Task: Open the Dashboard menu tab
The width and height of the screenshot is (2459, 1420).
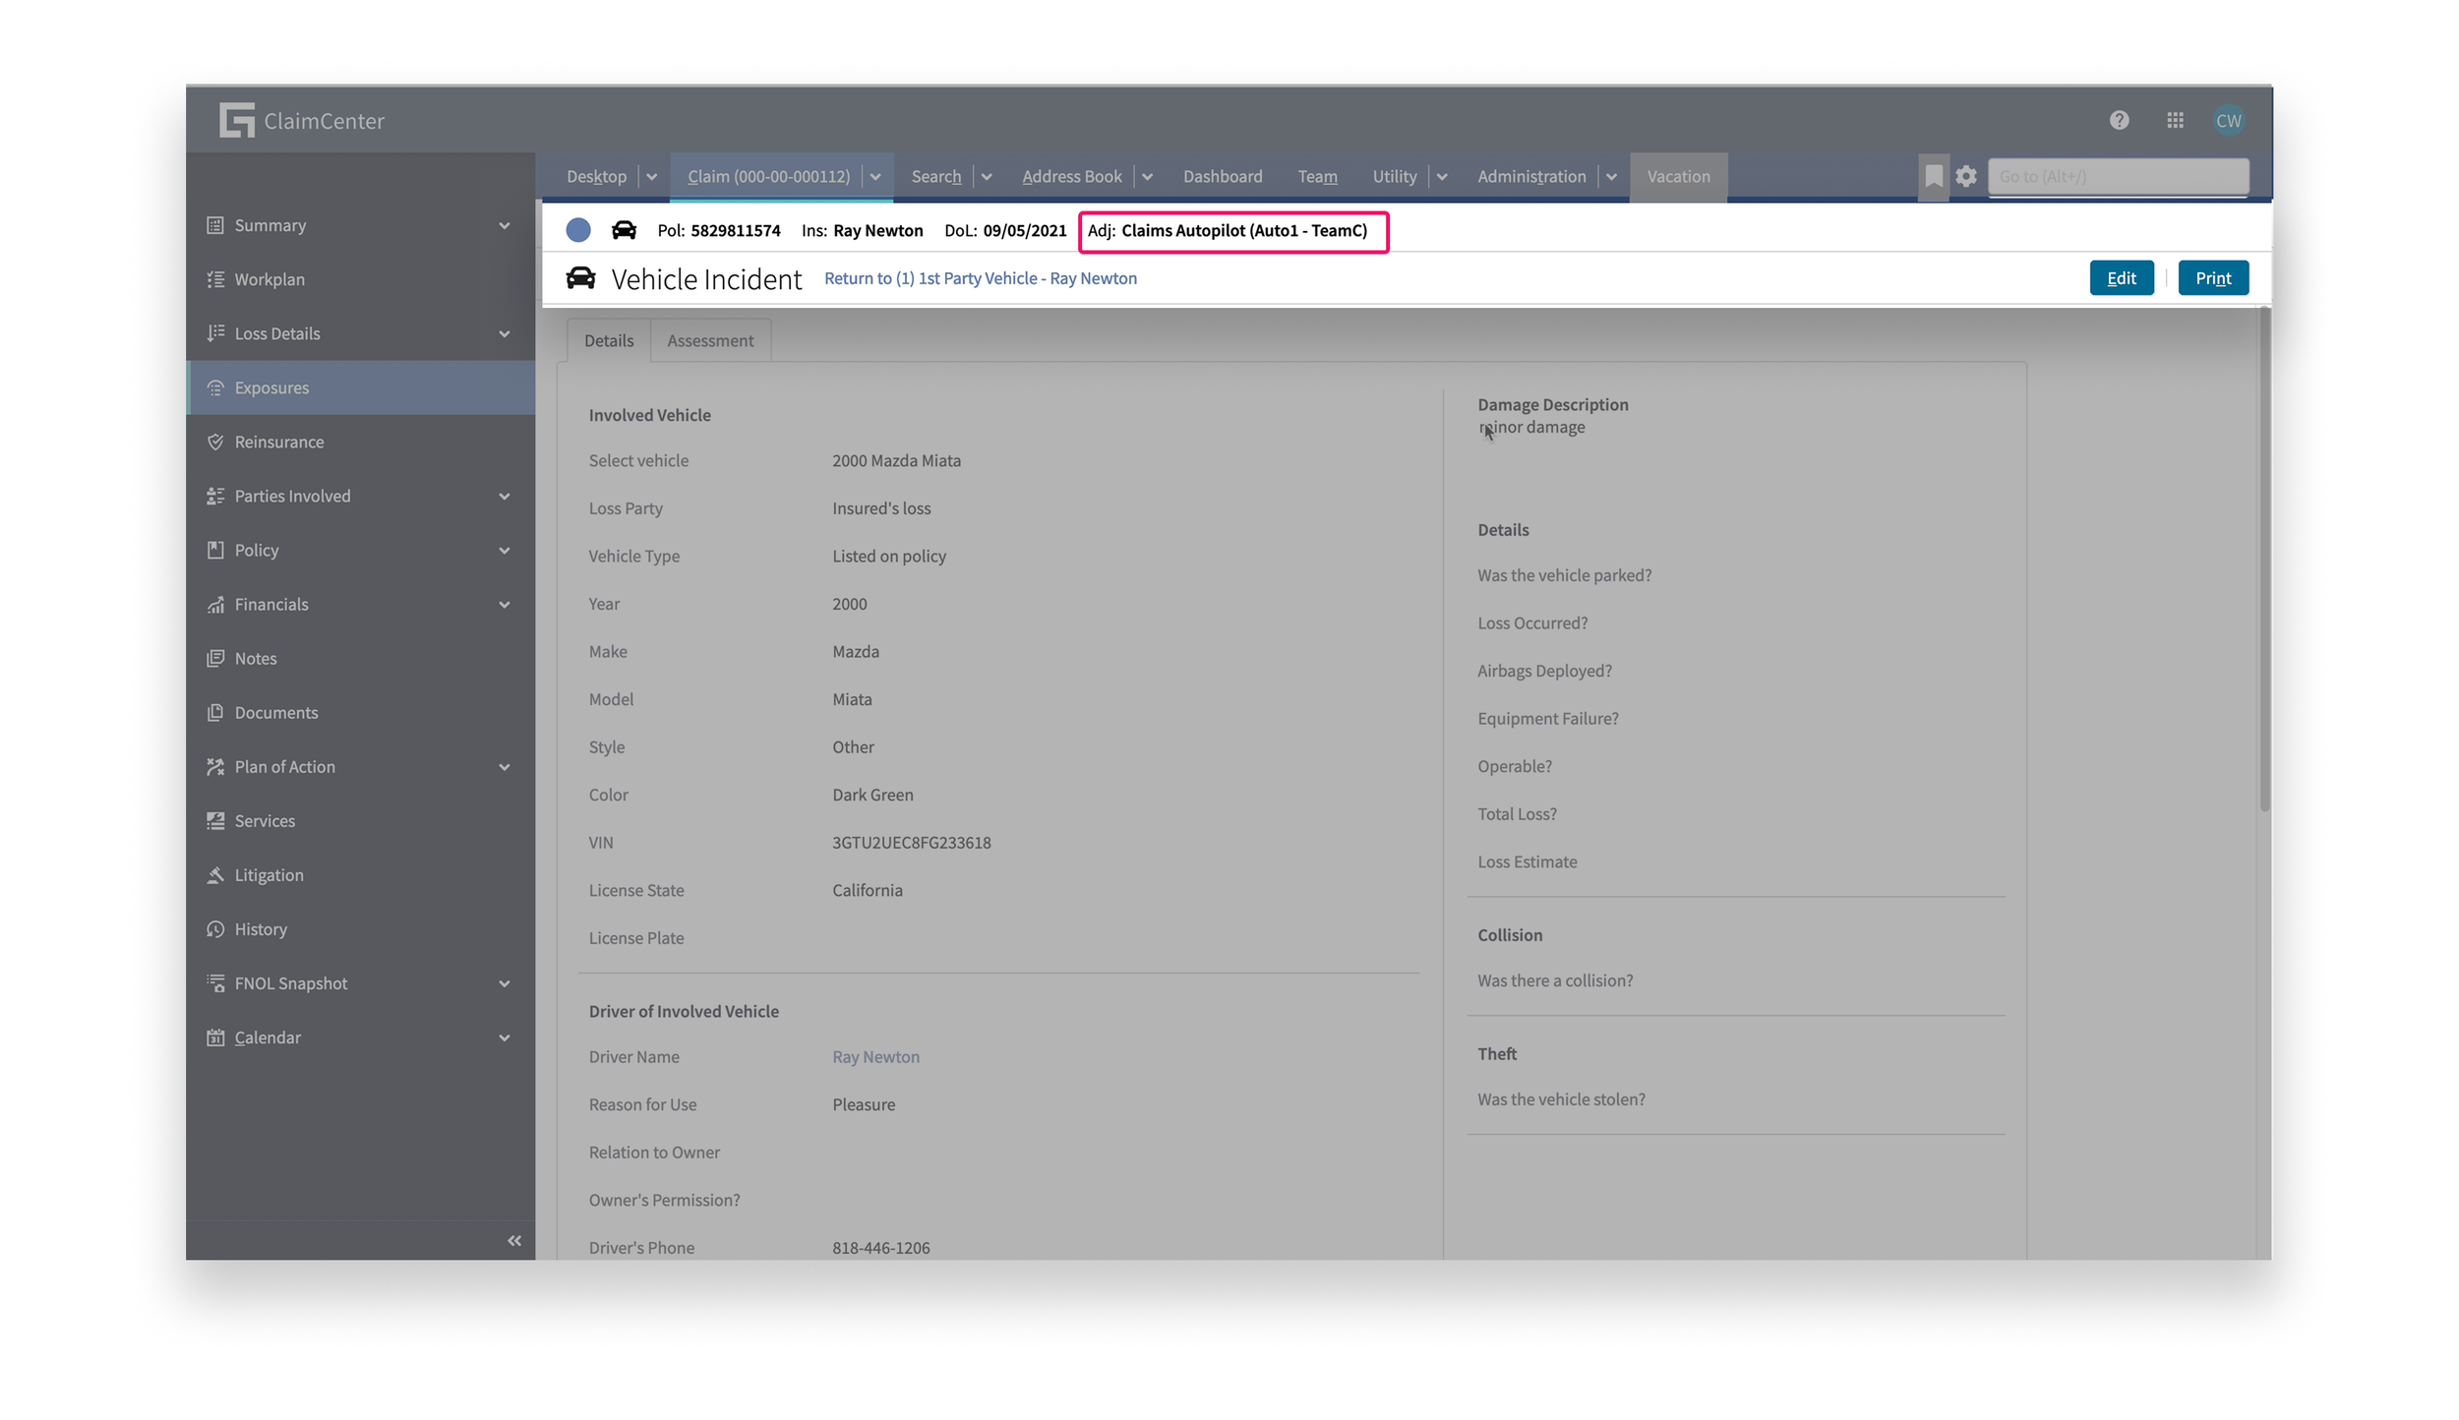Action: click(1222, 176)
